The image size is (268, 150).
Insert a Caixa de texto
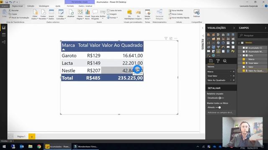pyautogui.click(x=114, y=10)
